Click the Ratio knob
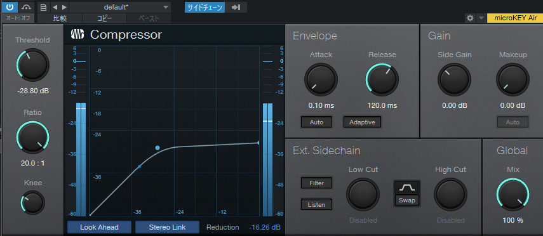 [32, 138]
